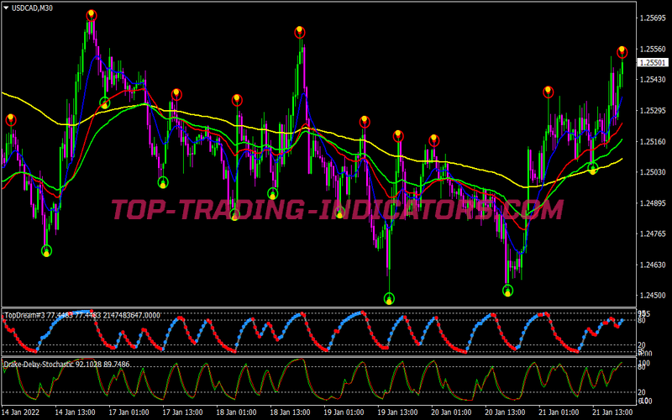The width and height of the screenshot is (672, 420).
Task: Click the 17 Jan 13:00 time label
Action: coord(182,412)
